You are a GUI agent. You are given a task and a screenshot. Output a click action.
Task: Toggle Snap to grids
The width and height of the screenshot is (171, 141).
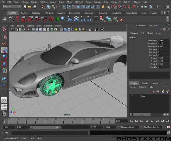(x=115, y=7)
